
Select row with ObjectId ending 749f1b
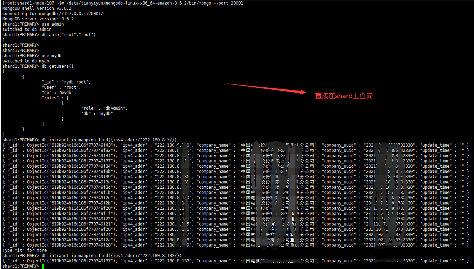coord(235,193)
